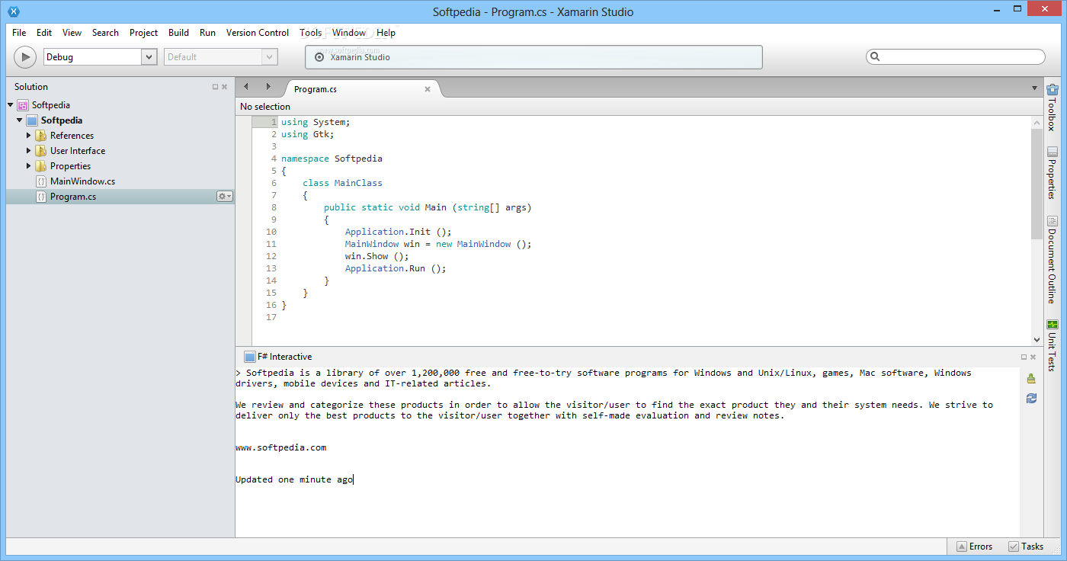Switch to the Program.cs tab
This screenshot has height=561, width=1067.
(362, 88)
